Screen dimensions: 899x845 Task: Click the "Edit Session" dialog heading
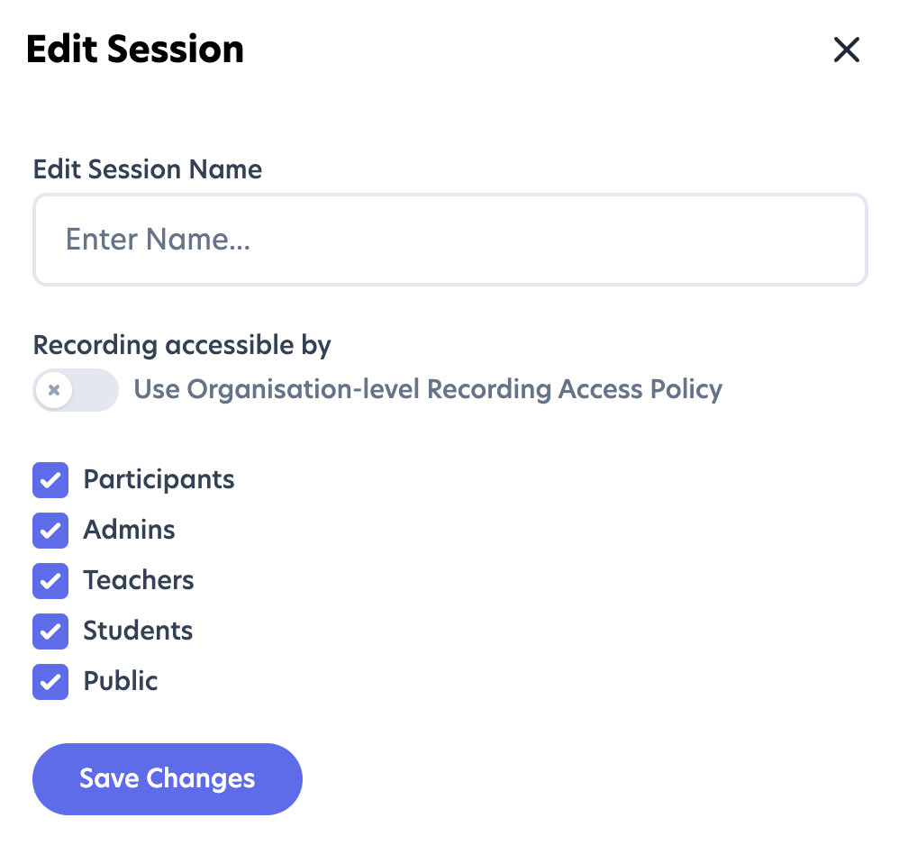point(135,50)
